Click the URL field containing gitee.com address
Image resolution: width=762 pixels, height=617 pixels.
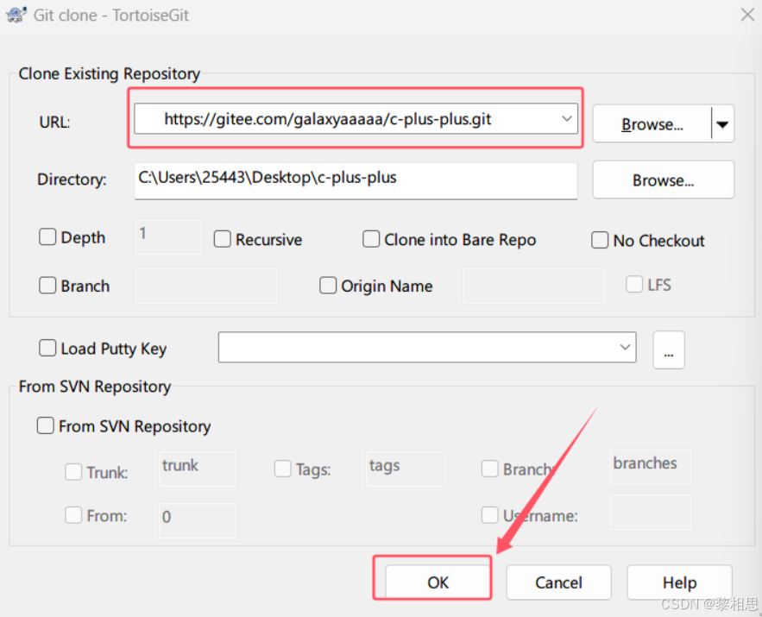(356, 118)
